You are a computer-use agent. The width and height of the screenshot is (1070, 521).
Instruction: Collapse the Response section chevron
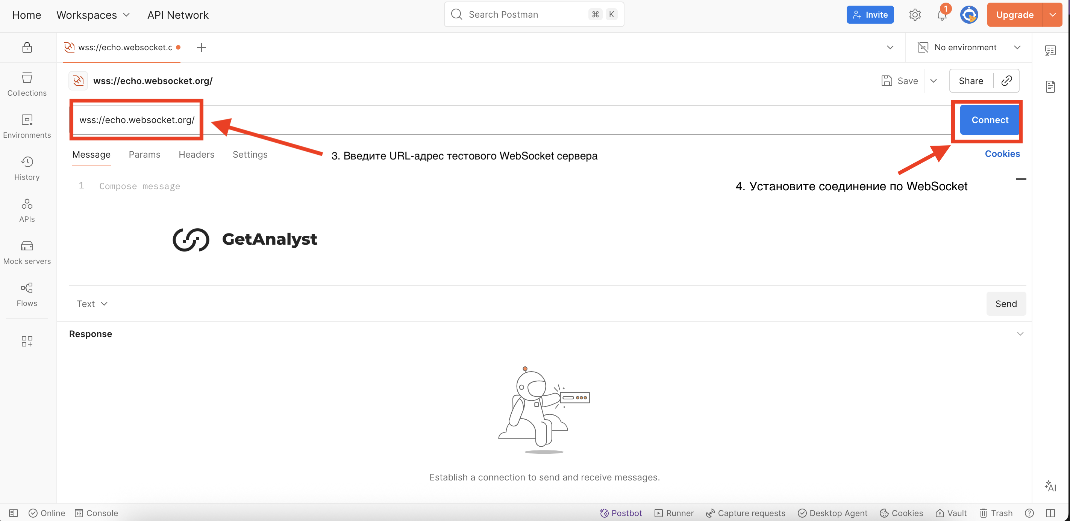pos(1020,333)
